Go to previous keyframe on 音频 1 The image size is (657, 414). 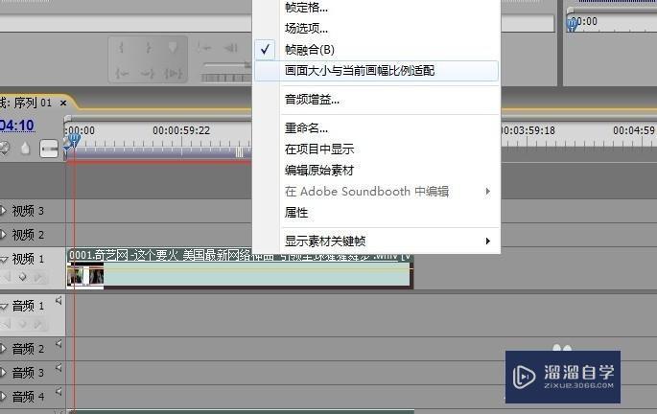8,324
